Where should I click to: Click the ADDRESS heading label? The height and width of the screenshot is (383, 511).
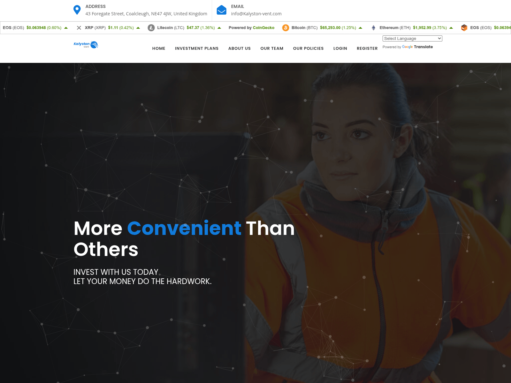(95, 6)
